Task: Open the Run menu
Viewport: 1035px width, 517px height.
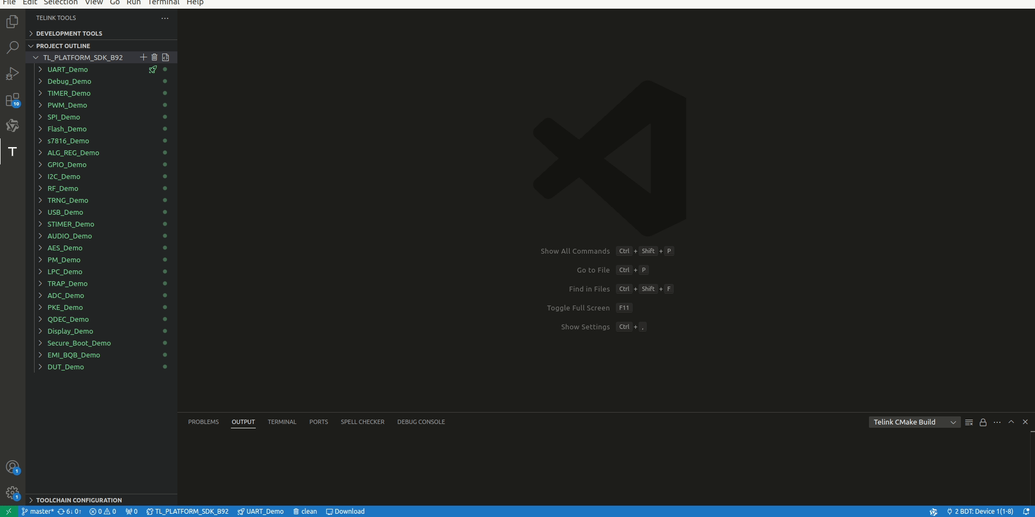Action: pyautogui.click(x=134, y=3)
